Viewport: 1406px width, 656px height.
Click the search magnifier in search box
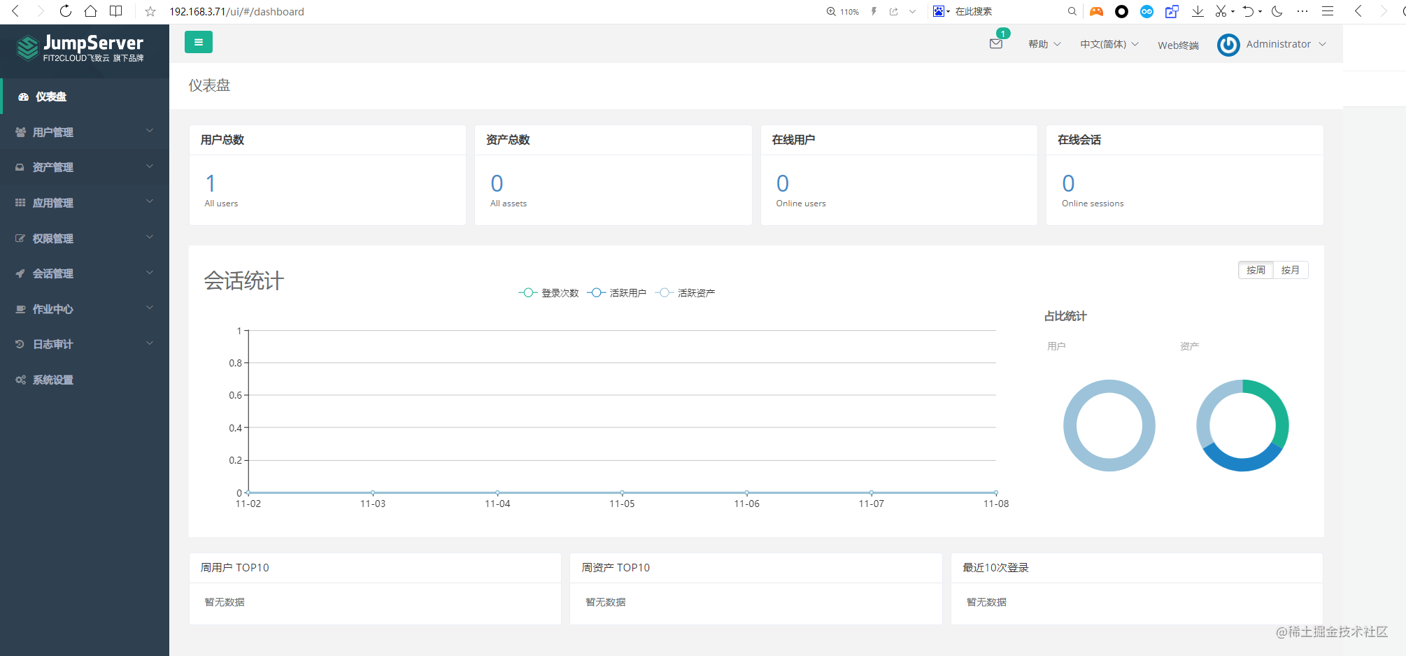1072,11
